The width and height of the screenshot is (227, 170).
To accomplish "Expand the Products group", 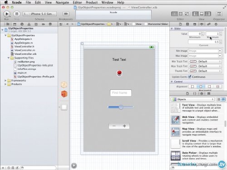I will pos(5,84).
